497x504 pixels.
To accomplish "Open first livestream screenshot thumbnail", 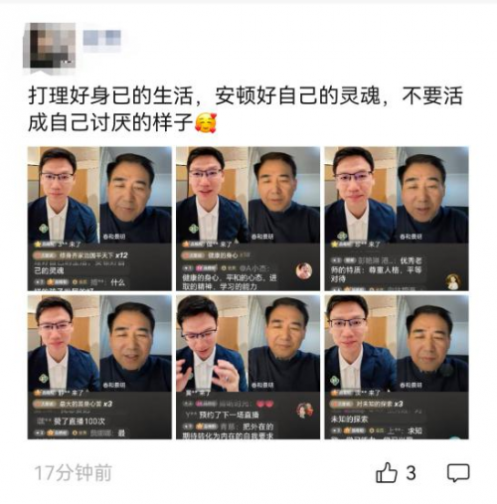I will [x=99, y=219].
